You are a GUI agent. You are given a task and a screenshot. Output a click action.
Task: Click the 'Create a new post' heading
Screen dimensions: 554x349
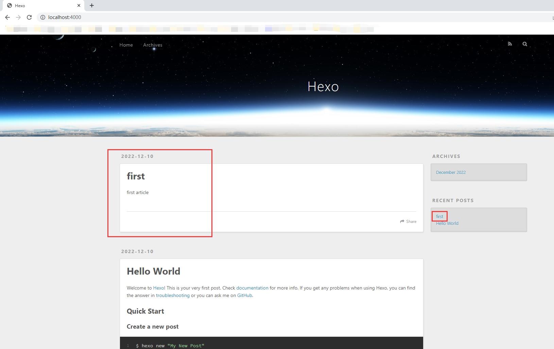pyautogui.click(x=153, y=327)
